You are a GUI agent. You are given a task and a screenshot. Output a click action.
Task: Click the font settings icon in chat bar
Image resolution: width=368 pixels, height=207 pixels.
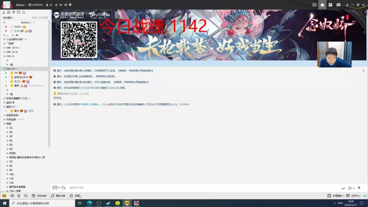tap(63, 188)
